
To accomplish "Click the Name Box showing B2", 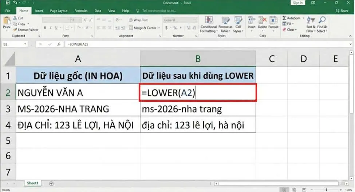I will click(15, 44).
